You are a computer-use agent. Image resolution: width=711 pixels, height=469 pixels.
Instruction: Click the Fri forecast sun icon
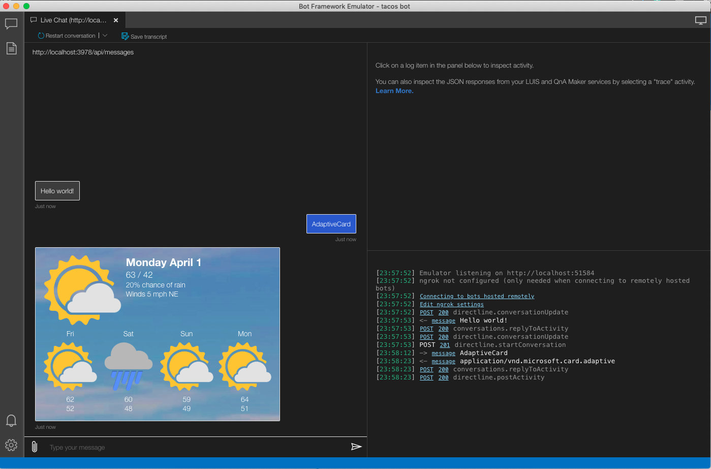point(70,366)
